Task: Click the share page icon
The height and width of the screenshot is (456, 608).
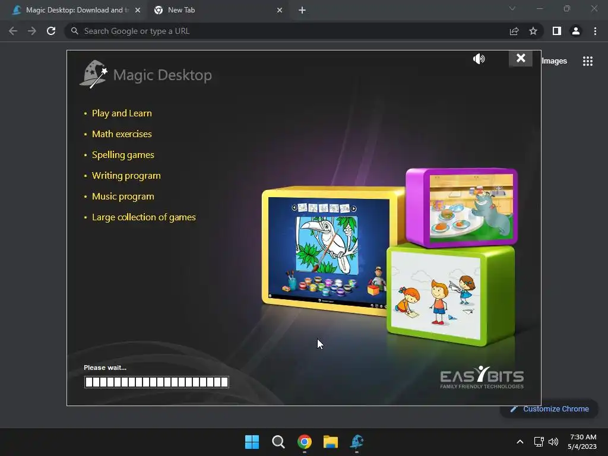Action: pyautogui.click(x=514, y=31)
